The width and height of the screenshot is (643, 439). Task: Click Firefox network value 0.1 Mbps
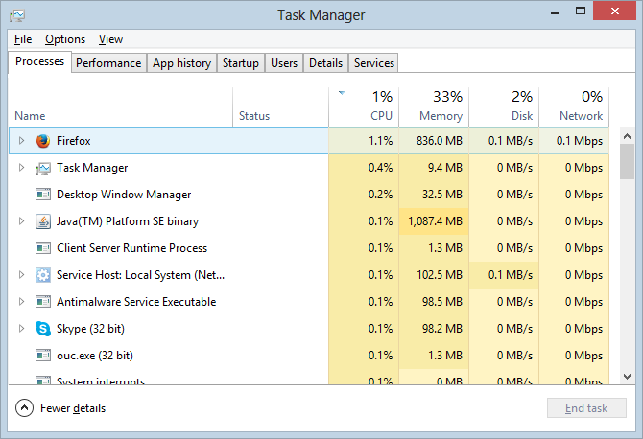click(x=580, y=141)
